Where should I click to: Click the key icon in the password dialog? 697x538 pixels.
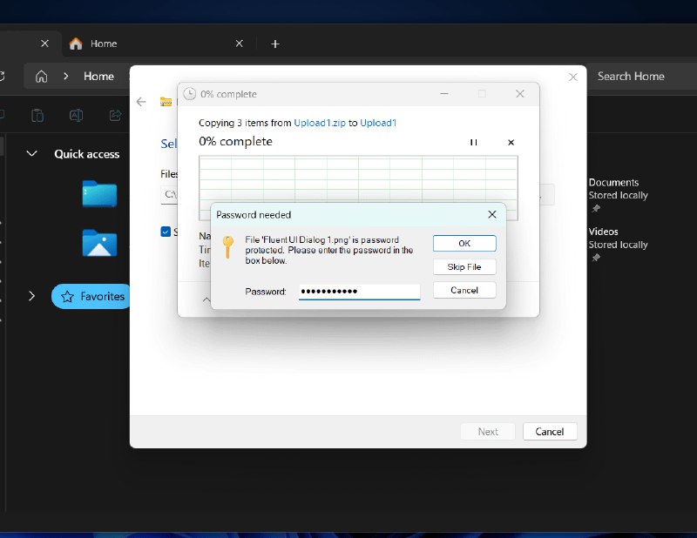[x=228, y=246]
